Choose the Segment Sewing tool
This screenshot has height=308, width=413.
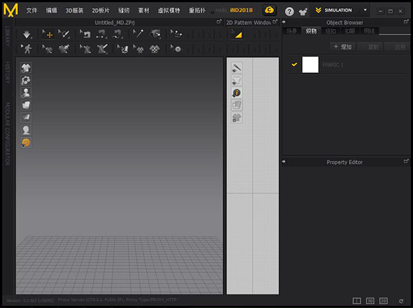click(101, 34)
